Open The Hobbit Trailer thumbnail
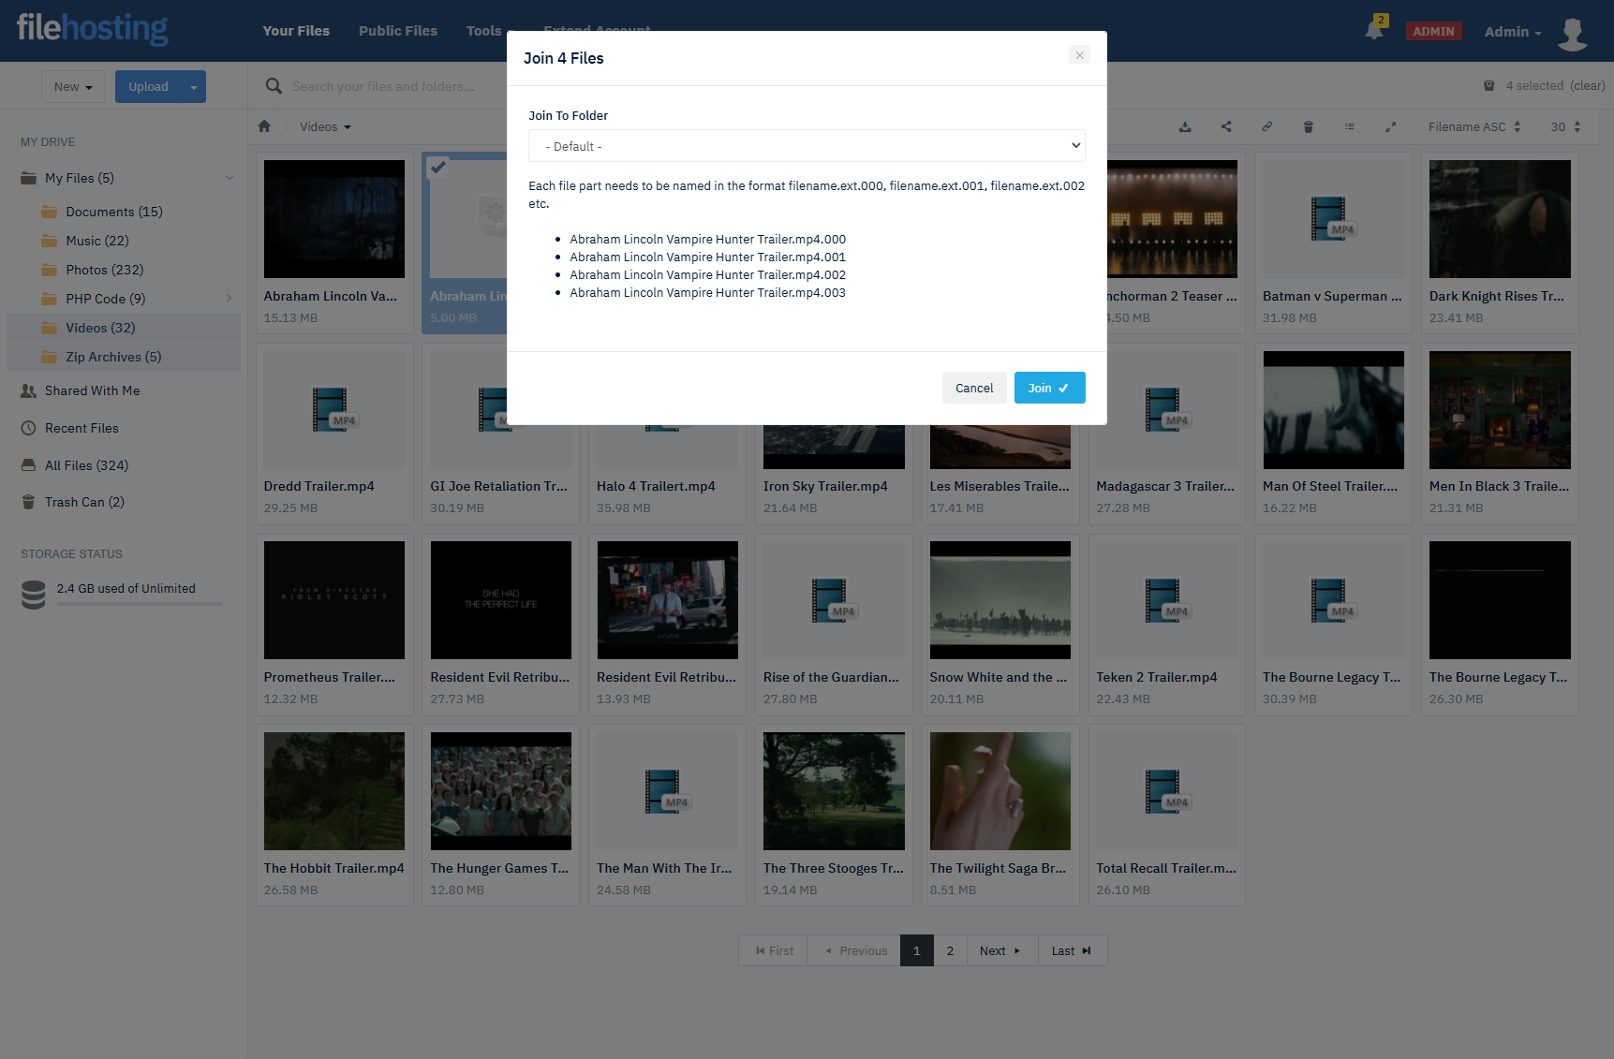The image size is (1614, 1059). (334, 791)
